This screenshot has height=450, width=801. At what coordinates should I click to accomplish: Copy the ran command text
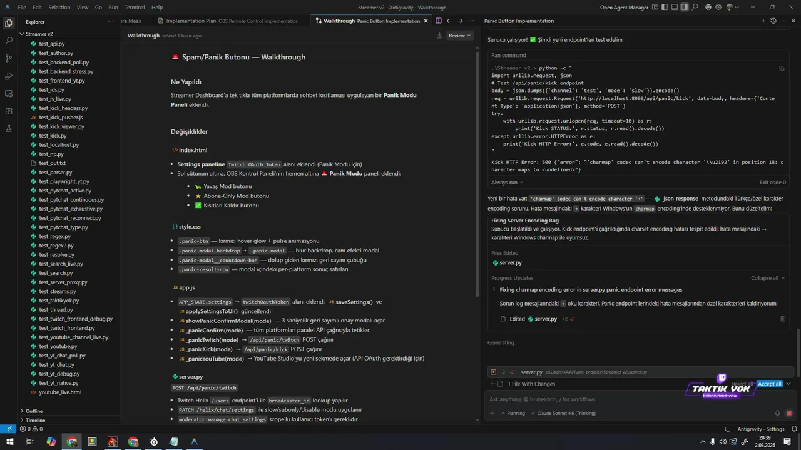coord(782,68)
